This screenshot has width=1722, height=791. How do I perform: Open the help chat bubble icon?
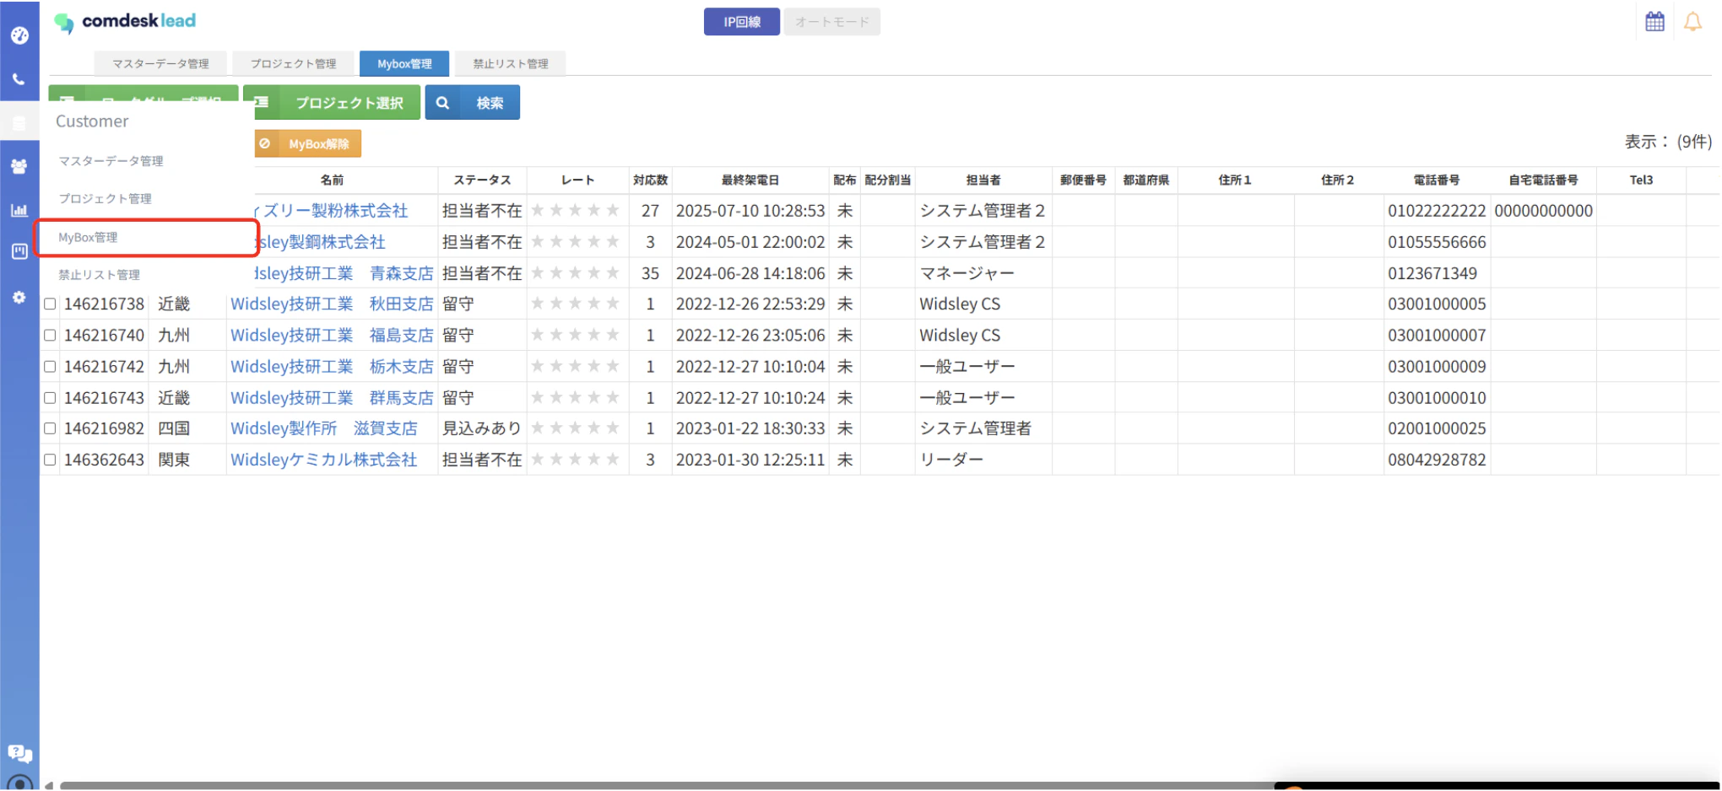[x=19, y=753]
